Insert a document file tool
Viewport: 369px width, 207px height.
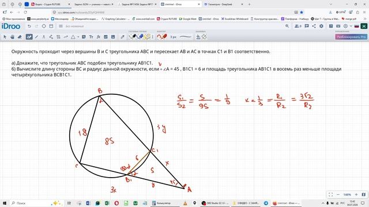(113, 37)
